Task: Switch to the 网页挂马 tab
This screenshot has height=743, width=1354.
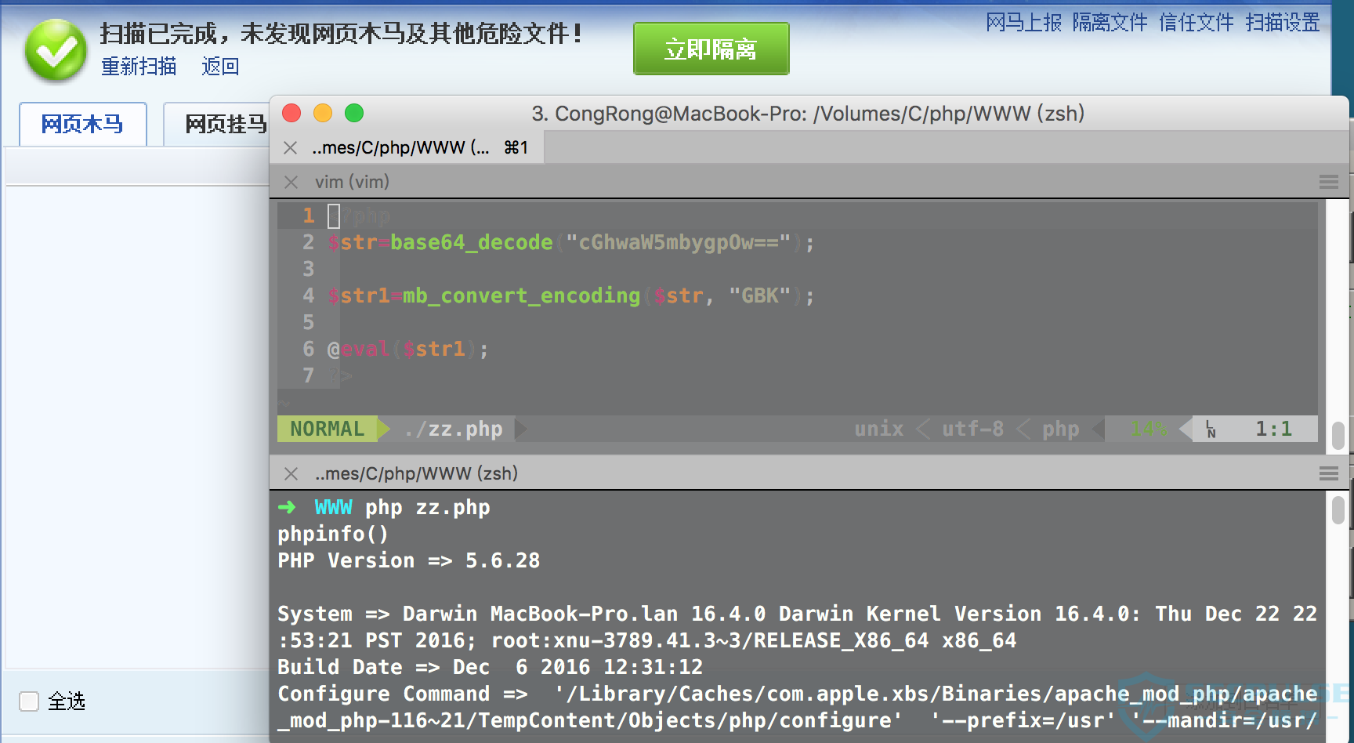Action: [x=217, y=124]
